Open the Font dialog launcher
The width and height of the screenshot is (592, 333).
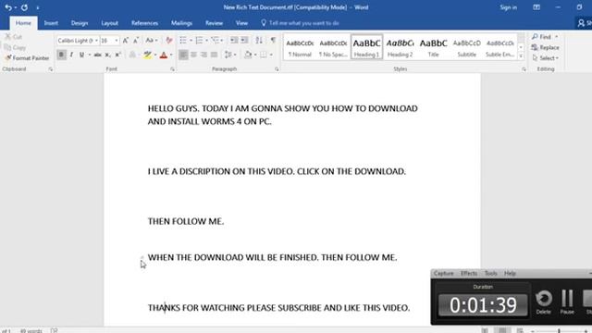pyautogui.click(x=172, y=69)
